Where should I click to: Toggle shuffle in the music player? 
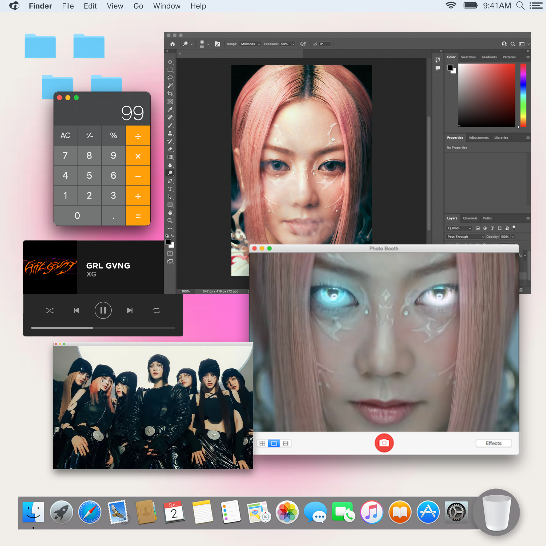tap(50, 311)
